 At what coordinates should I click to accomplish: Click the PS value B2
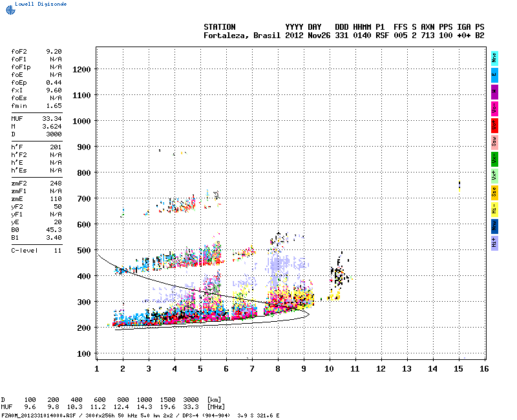pos(480,36)
